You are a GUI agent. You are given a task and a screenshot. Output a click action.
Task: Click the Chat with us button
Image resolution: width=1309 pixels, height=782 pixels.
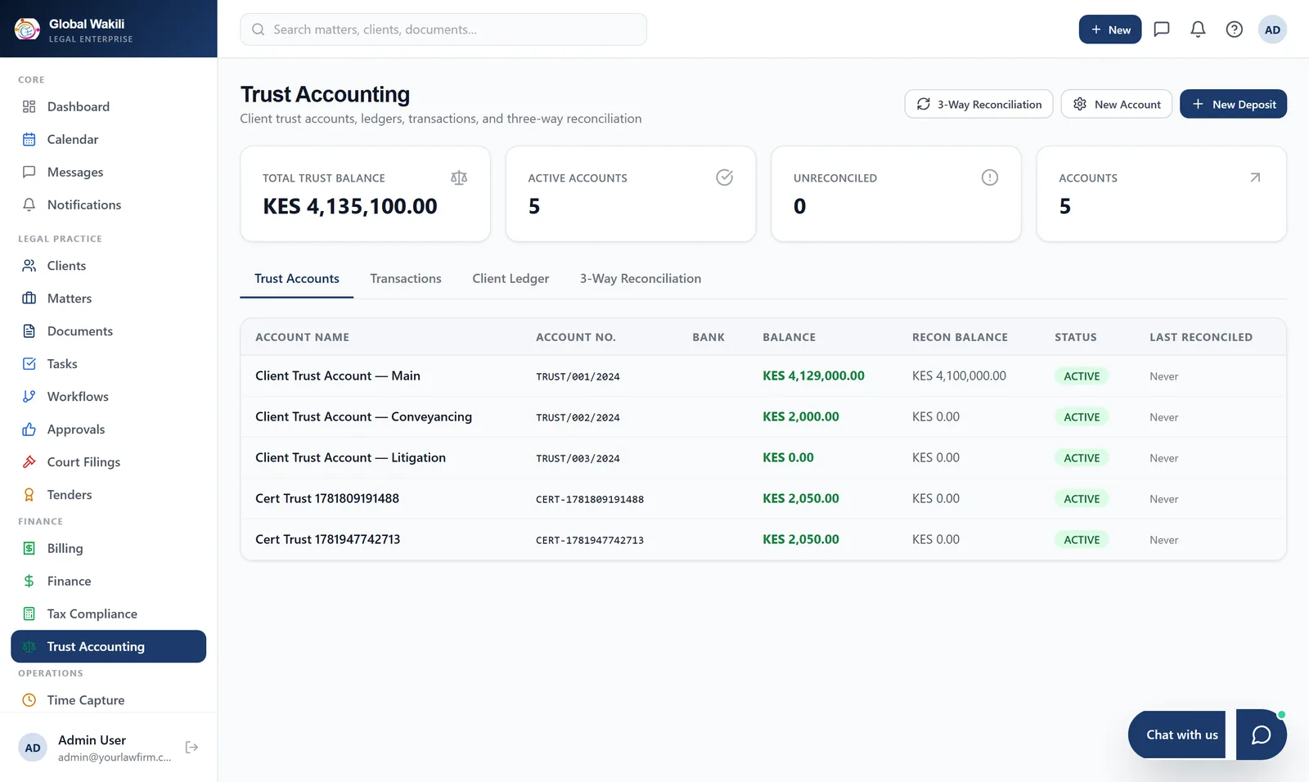[1176, 735]
